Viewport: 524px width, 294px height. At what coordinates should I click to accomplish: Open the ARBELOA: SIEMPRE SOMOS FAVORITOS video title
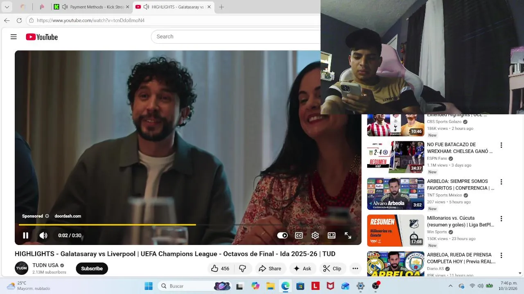pyautogui.click(x=461, y=185)
